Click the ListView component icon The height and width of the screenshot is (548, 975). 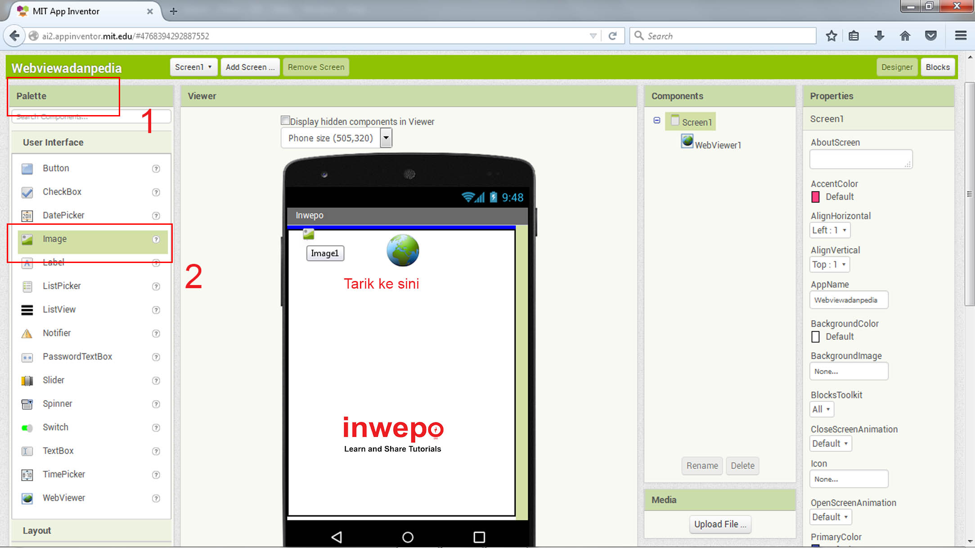coord(27,310)
